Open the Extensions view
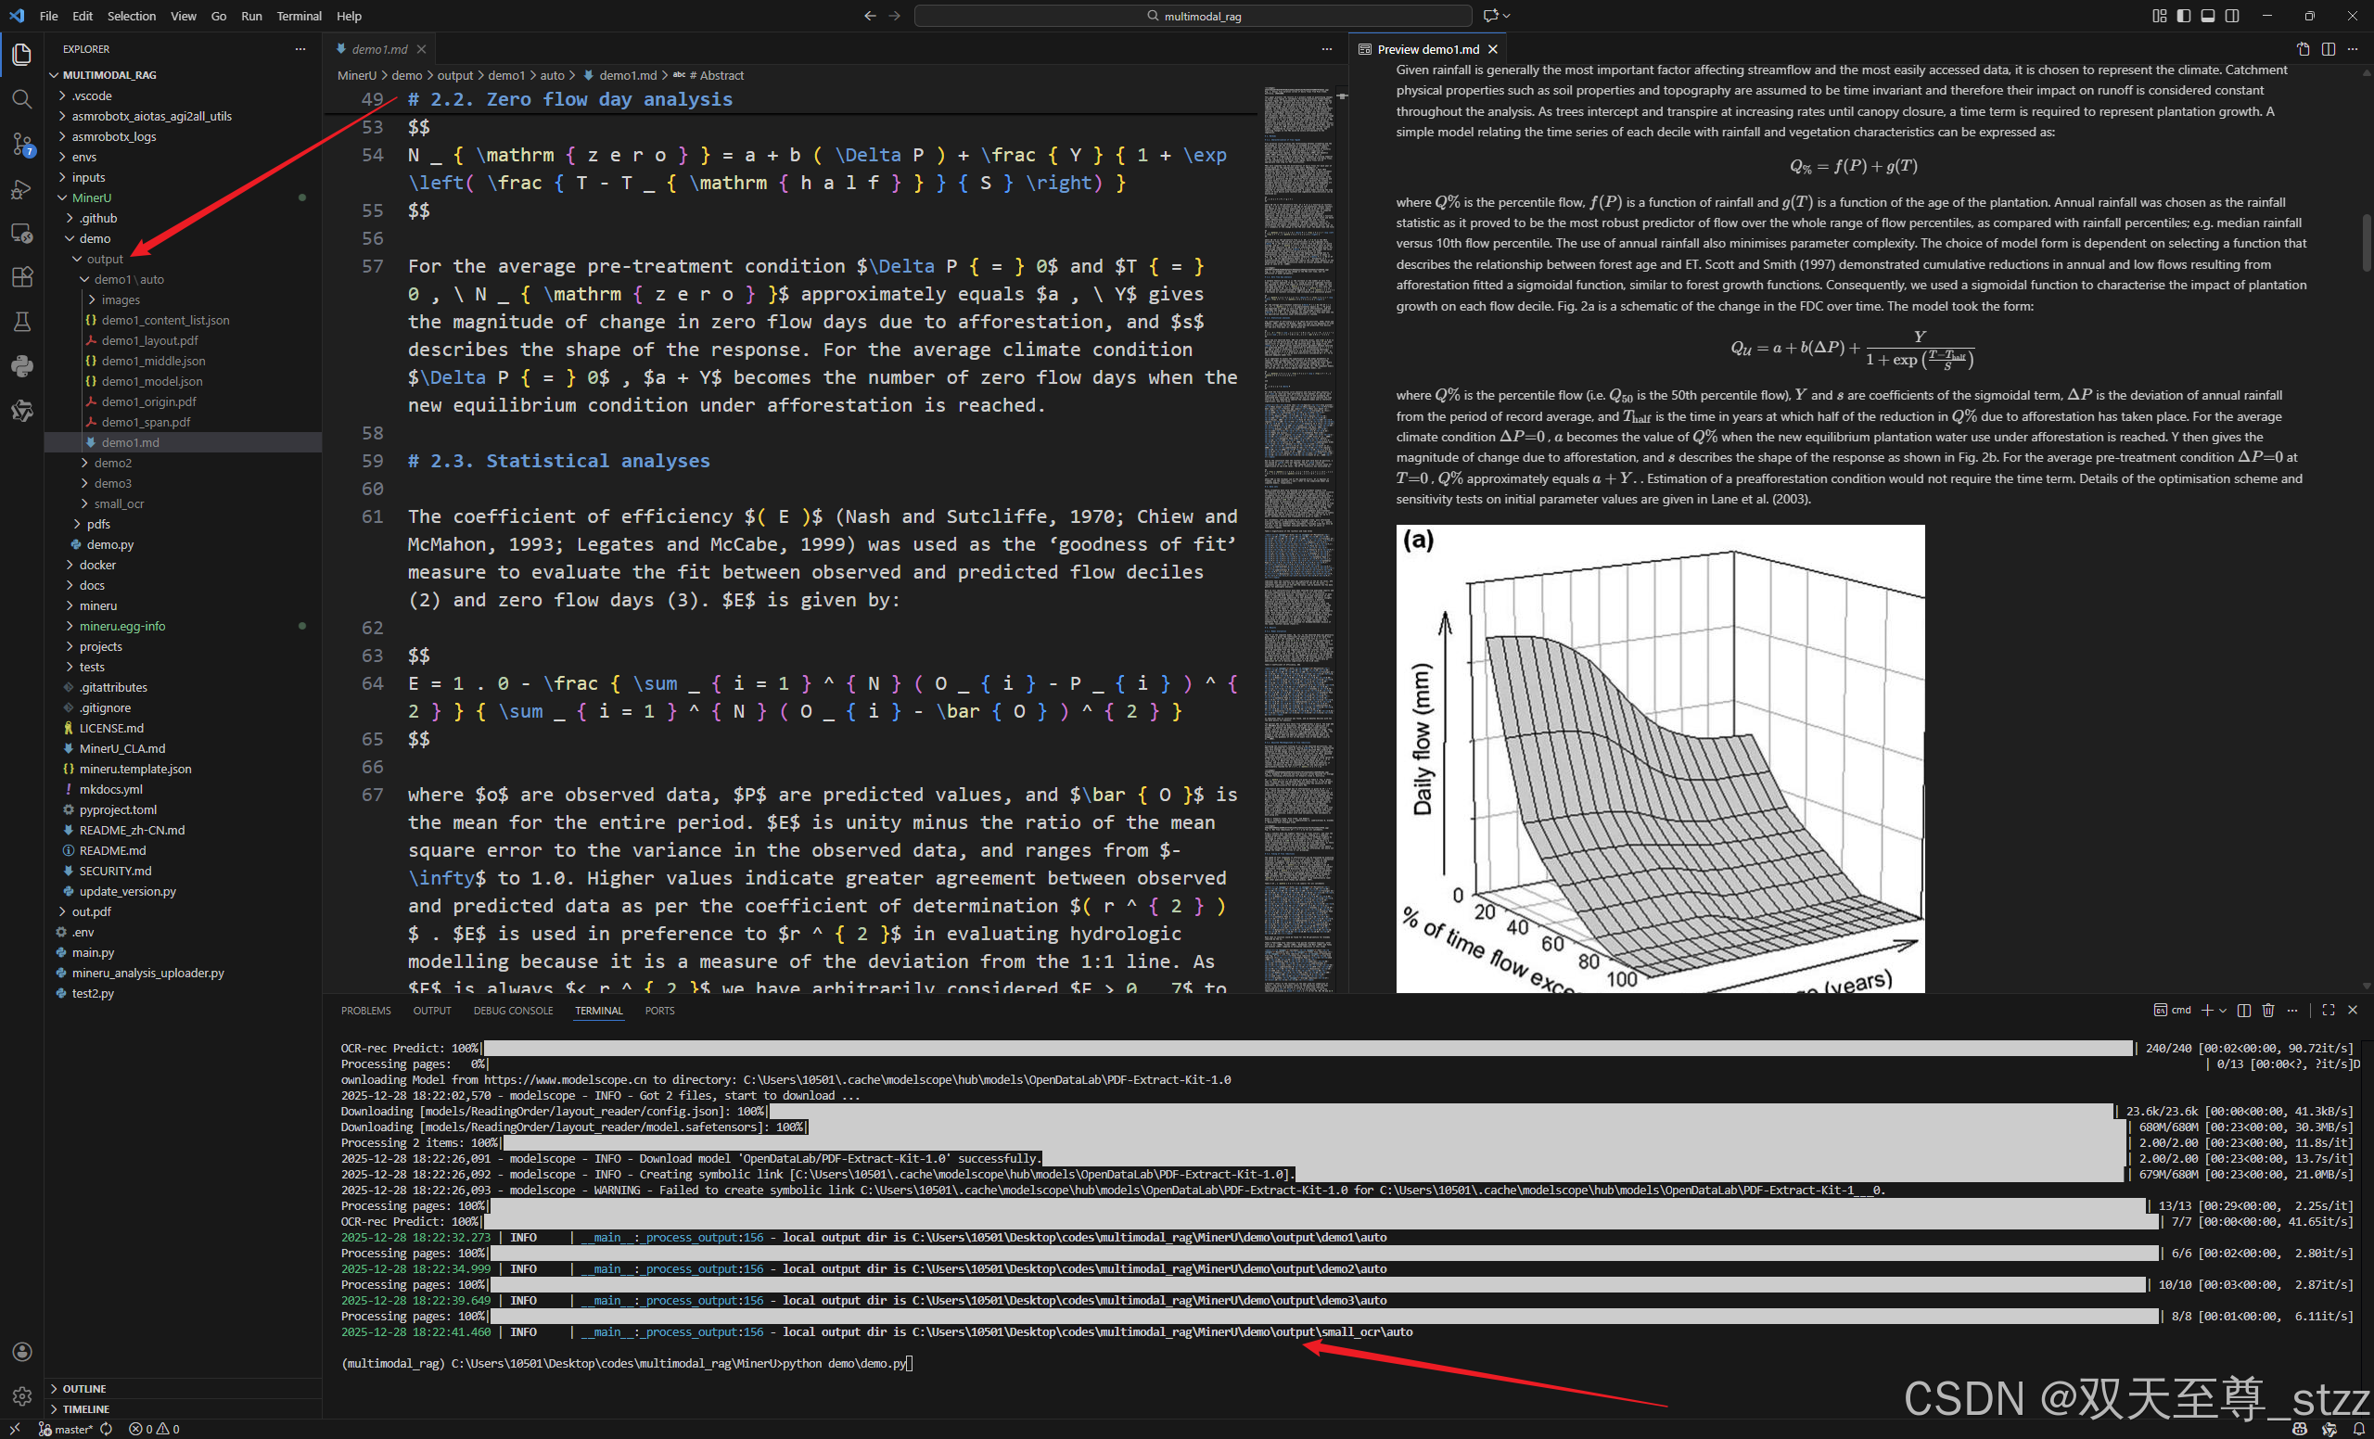This screenshot has height=1439, width=2374. (21, 277)
